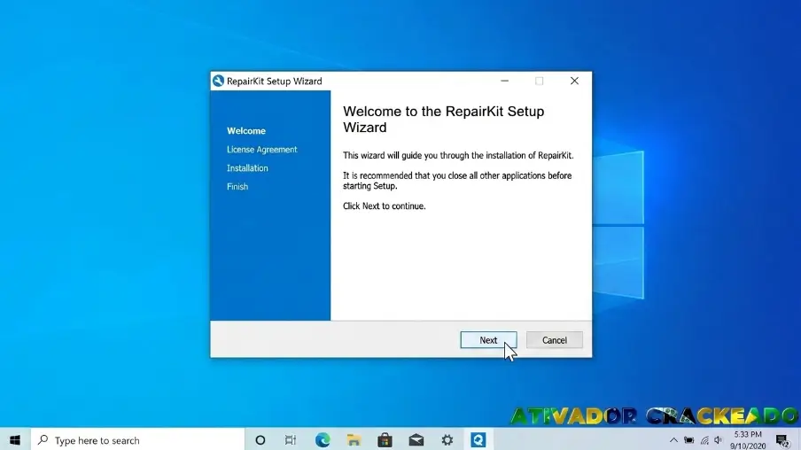Screen dimensions: 801x450
Task: Click the Welcome to RepairKit Setup Wizard heading
Action: click(x=443, y=119)
